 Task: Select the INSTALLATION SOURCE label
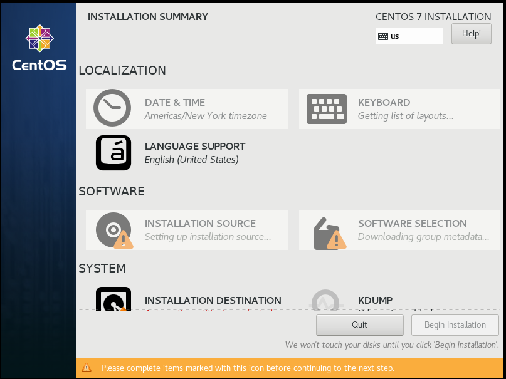click(200, 224)
